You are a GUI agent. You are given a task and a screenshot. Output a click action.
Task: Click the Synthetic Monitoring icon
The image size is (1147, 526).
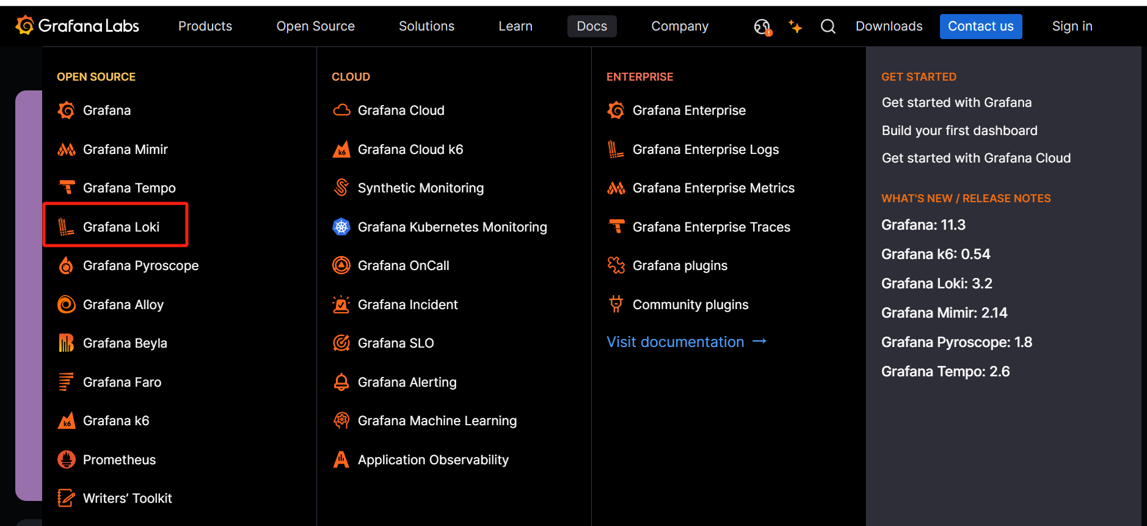[x=341, y=188]
